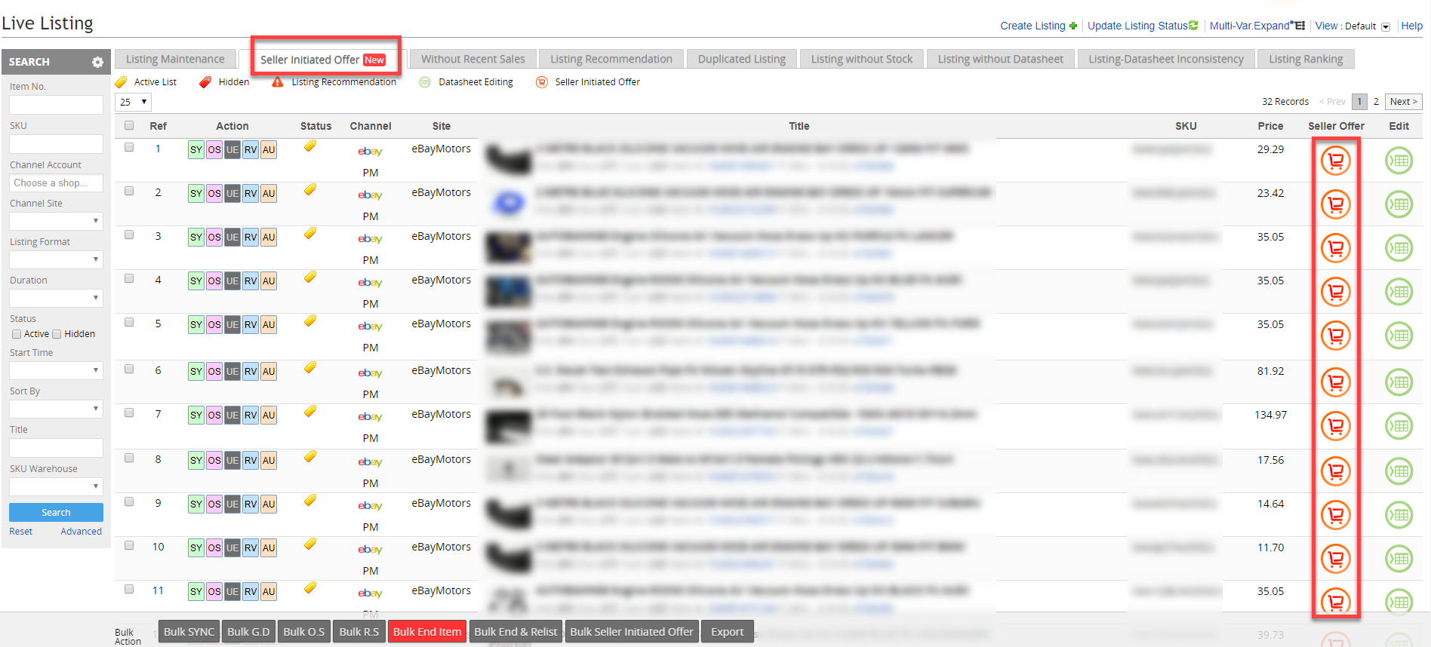Image resolution: width=1431 pixels, height=647 pixels.
Task: Open datasheet Edit icon for row 4
Action: tap(1399, 292)
